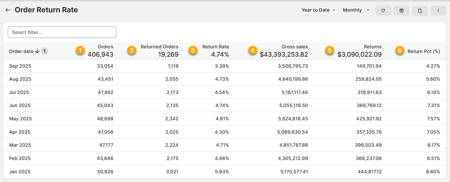
Task: Sort by the Returned Orders column header
Action: 159,47
